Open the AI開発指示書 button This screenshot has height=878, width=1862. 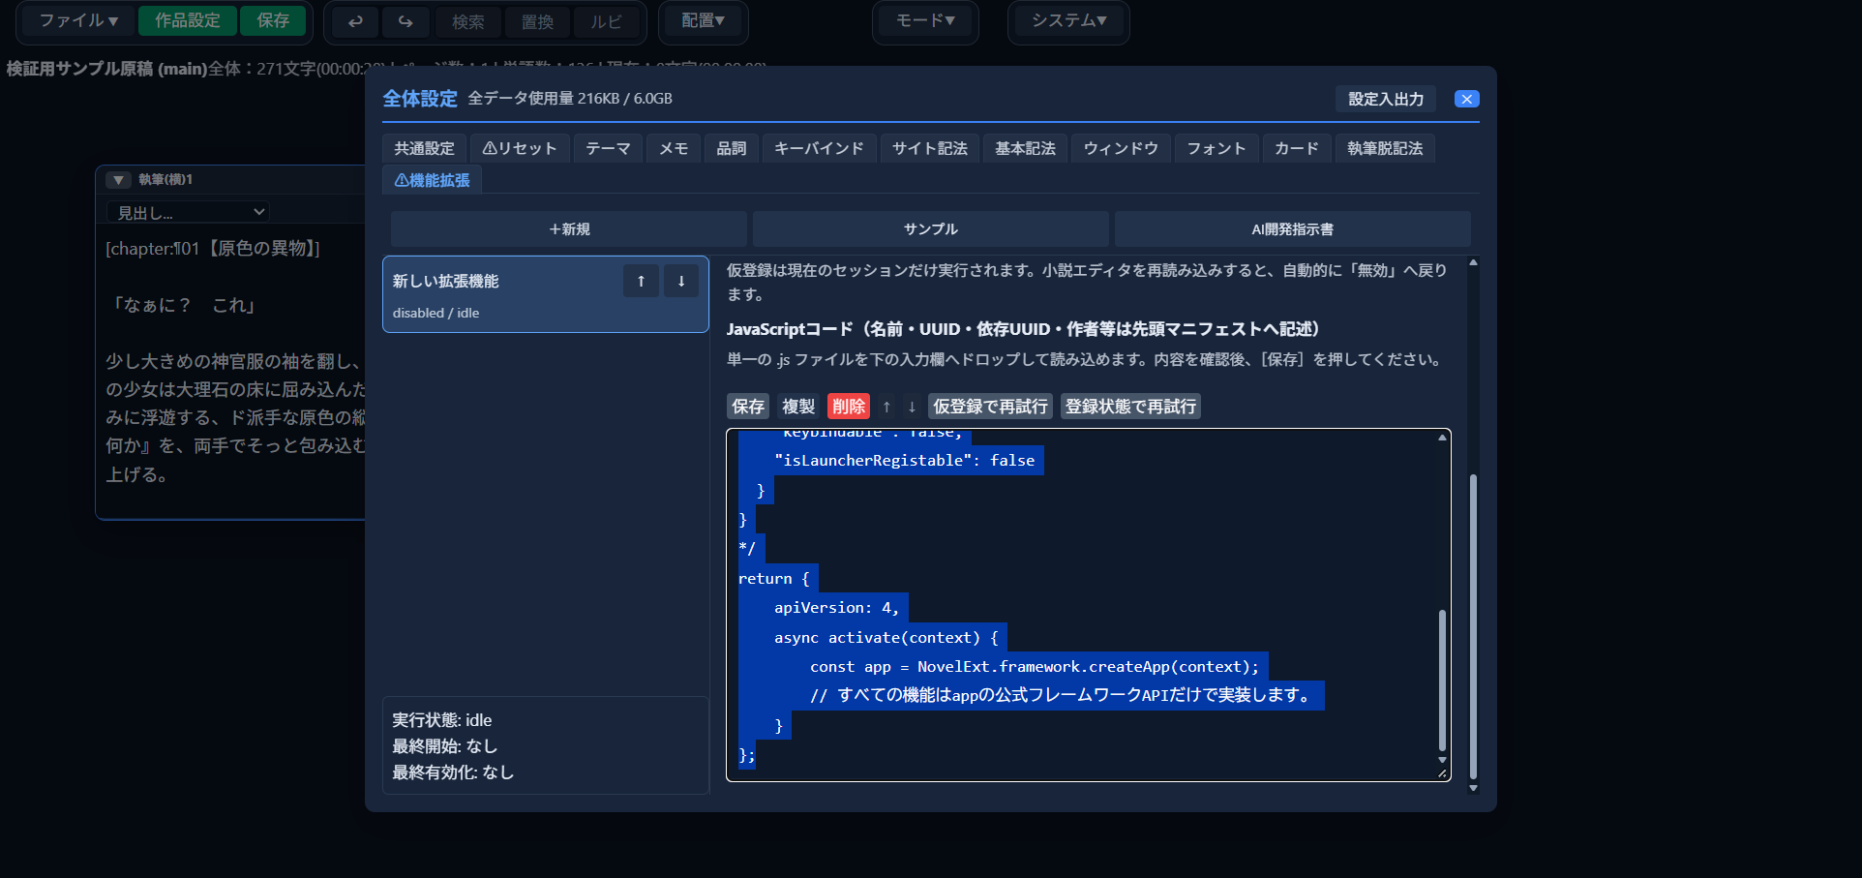[1293, 228]
